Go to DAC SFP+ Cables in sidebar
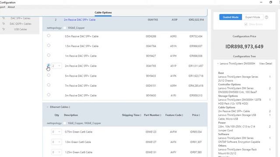280x157 pixels. [x=21, y=18]
